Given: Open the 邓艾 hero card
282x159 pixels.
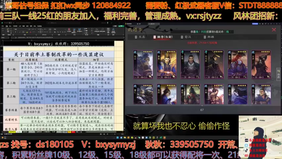Looking at the screenshot, I should [261, 94].
